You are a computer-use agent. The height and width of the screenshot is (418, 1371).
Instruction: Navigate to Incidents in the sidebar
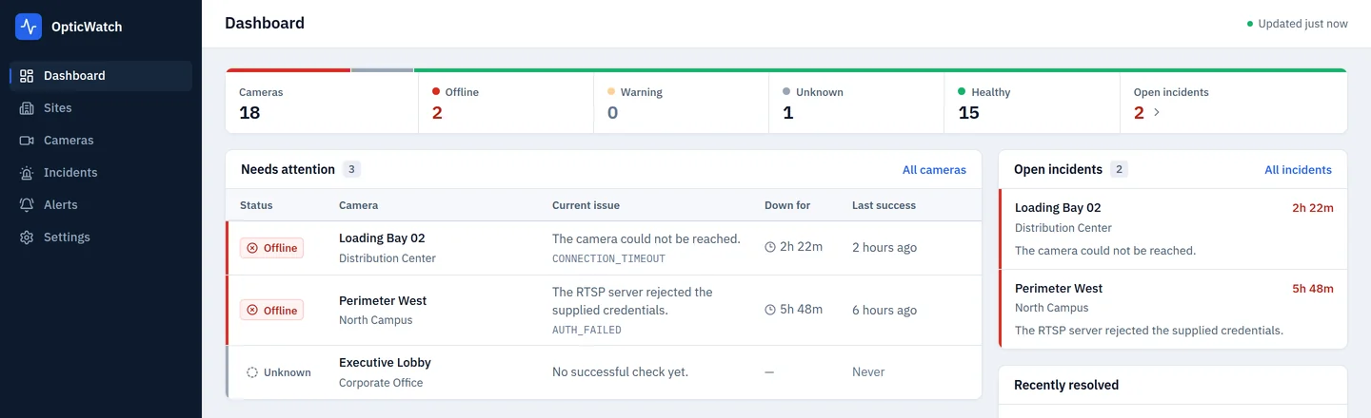(x=101, y=173)
